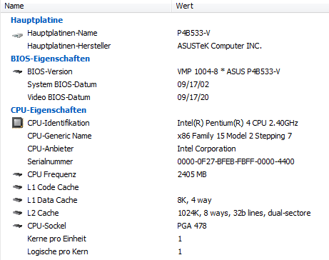Click the BIOS-Version chip icon

pyautogui.click(x=17, y=71)
